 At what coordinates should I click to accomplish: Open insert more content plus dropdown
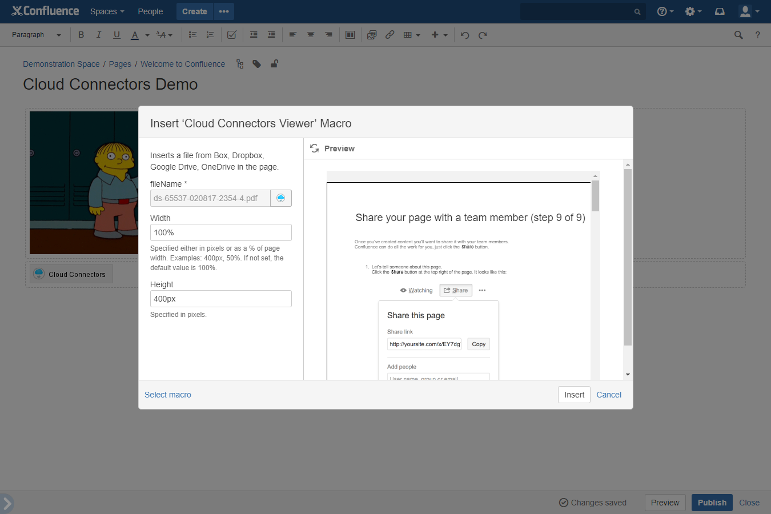(439, 35)
